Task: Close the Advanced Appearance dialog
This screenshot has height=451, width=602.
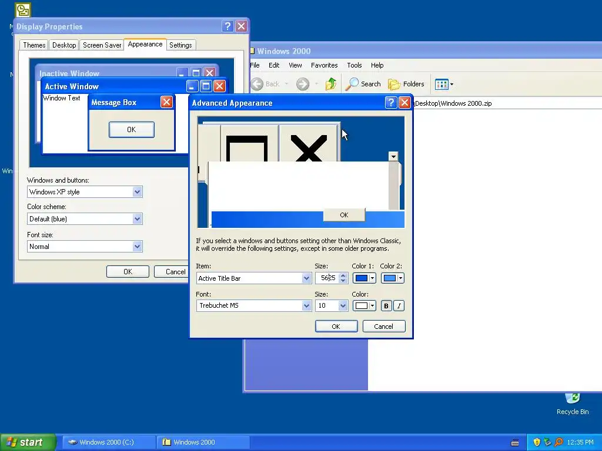Action: pos(404,102)
